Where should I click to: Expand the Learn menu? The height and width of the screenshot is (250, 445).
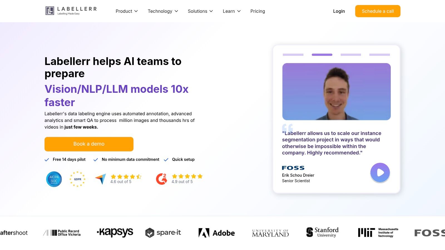pyautogui.click(x=232, y=11)
